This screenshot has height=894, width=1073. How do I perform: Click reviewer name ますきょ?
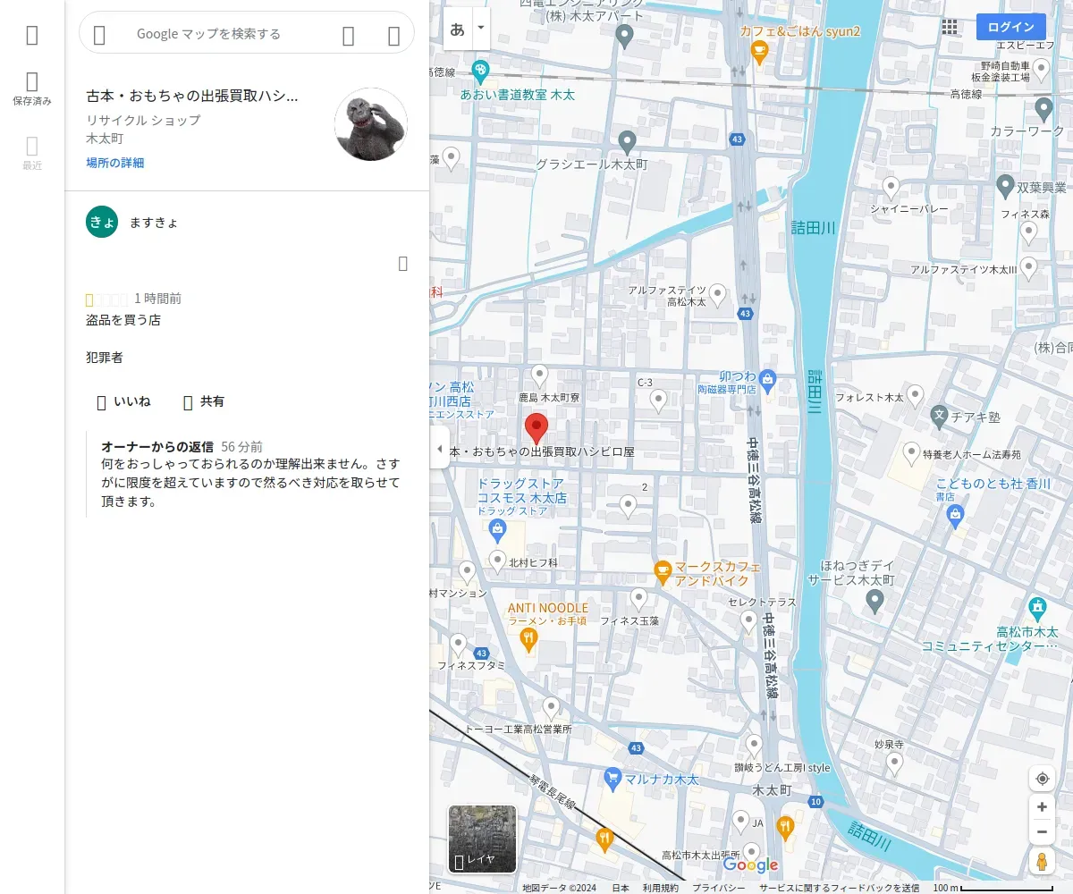pos(153,222)
